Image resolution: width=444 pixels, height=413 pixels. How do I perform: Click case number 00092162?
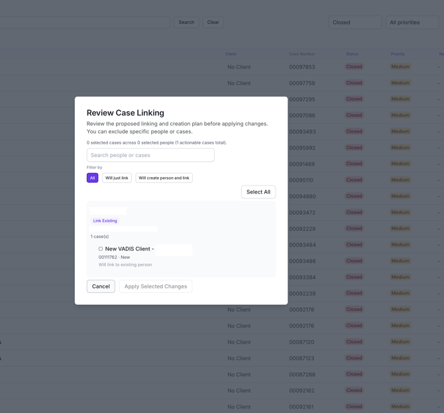(x=302, y=390)
